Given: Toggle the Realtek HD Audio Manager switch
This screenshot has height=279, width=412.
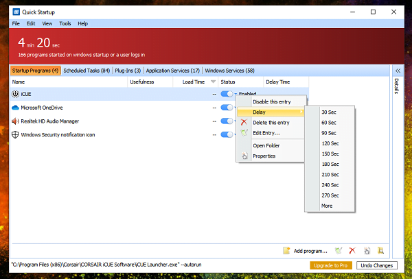Looking at the screenshot, I should pos(227,121).
